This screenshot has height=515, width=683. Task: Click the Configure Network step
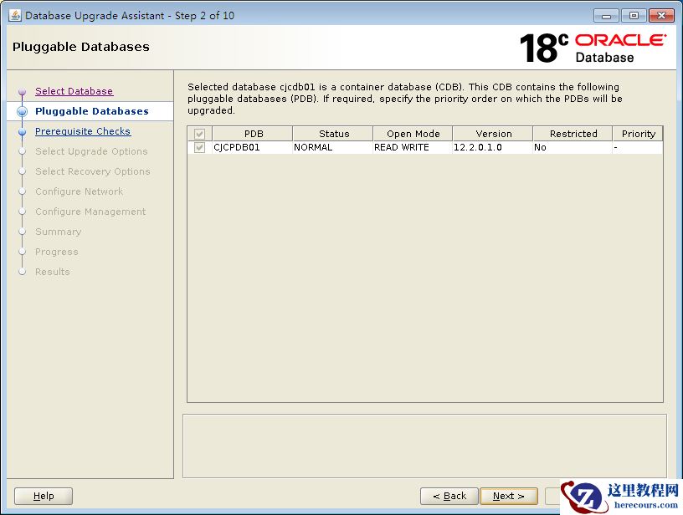(x=80, y=191)
